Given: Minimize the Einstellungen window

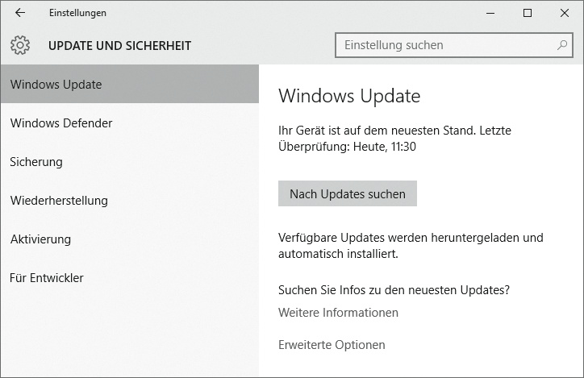Looking at the screenshot, I should pos(490,13).
